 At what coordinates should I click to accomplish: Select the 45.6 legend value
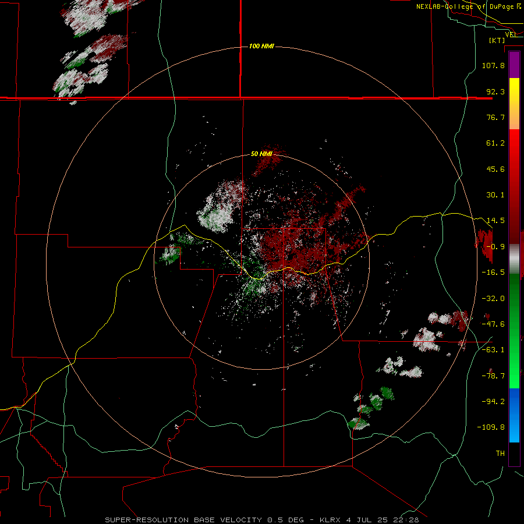point(495,169)
